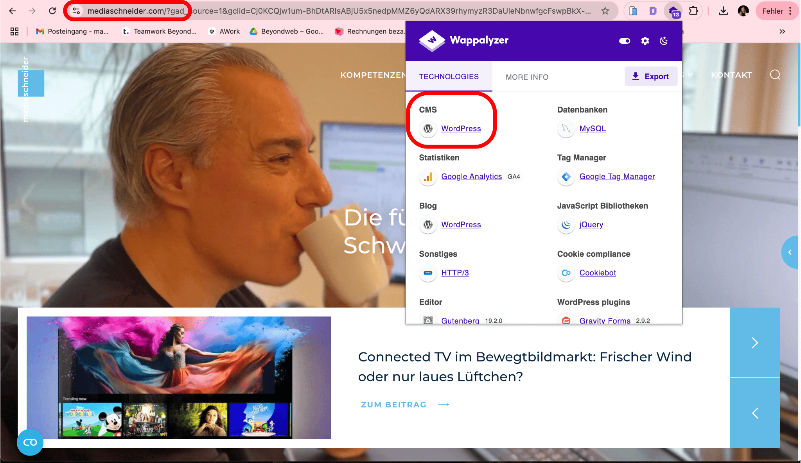Follow the ZUM BEITRAG link

coord(405,405)
